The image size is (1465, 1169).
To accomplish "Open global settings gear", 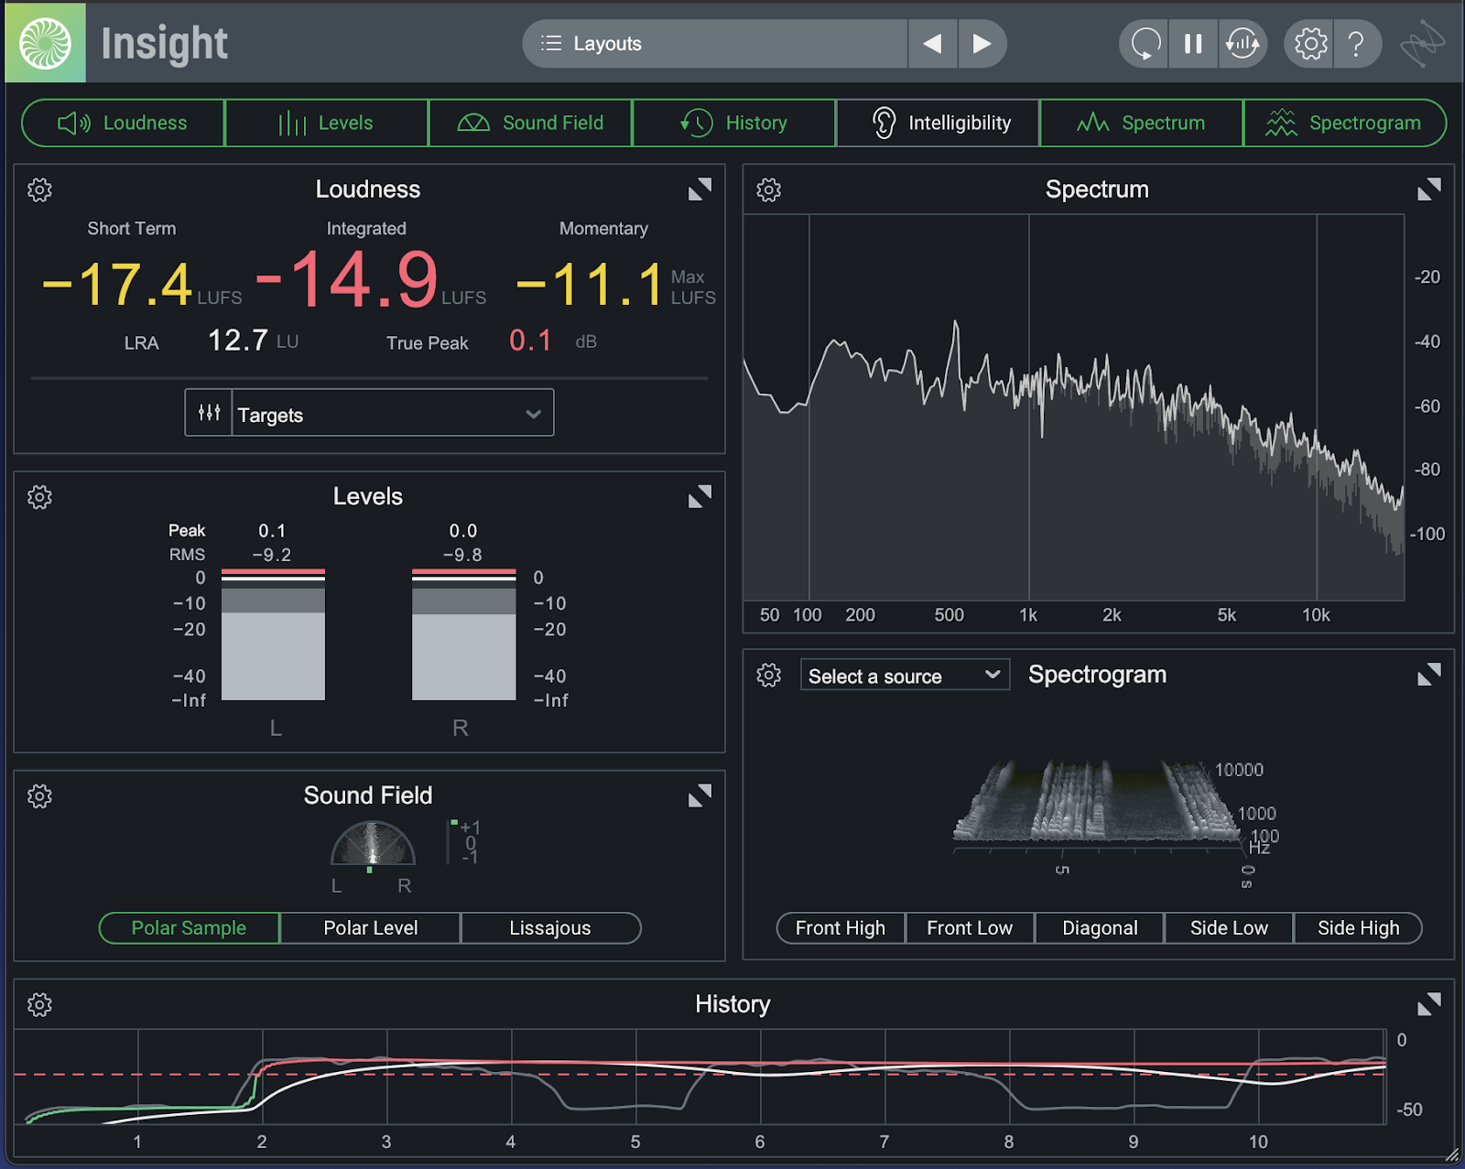I will pyautogui.click(x=1310, y=43).
